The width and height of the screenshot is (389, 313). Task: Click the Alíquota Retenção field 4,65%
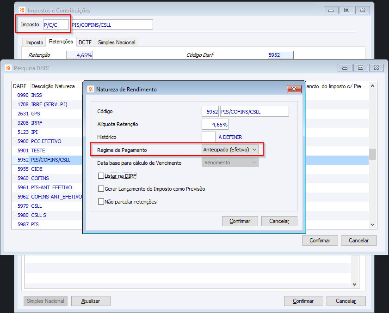pyautogui.click(x=215, y=124)
